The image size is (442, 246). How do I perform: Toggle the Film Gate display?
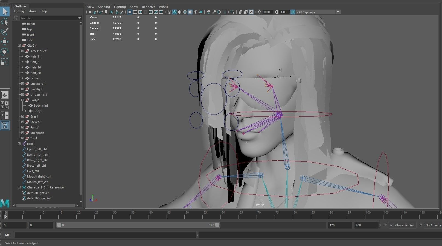(x=135, y=12)
